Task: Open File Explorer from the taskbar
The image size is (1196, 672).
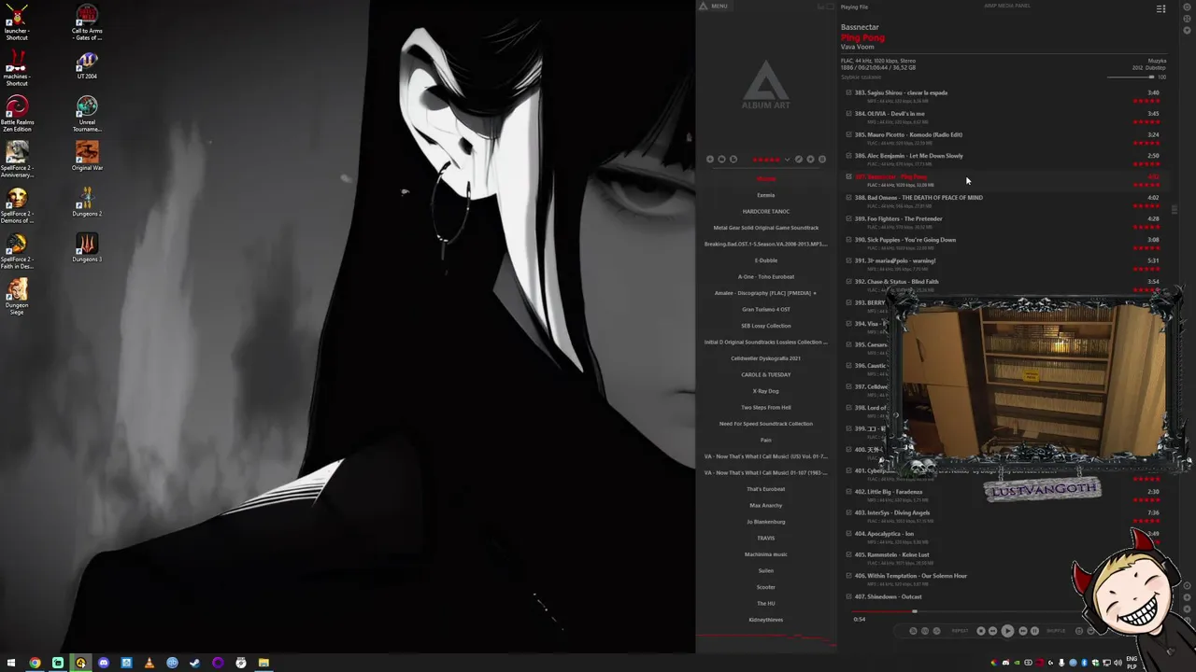Action: [x=263, y=663]
